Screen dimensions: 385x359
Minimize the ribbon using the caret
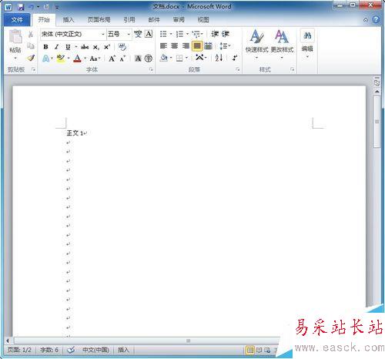click(x=366, y=20)
